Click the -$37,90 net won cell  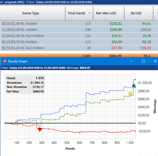116,48
